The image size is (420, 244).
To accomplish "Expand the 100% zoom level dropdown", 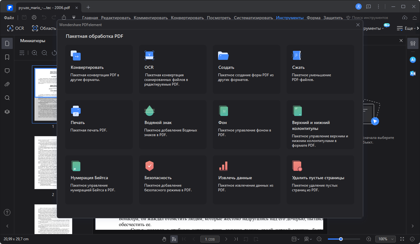I will tap(386, 239).
